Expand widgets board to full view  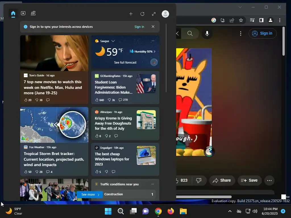tap(154, 14)
